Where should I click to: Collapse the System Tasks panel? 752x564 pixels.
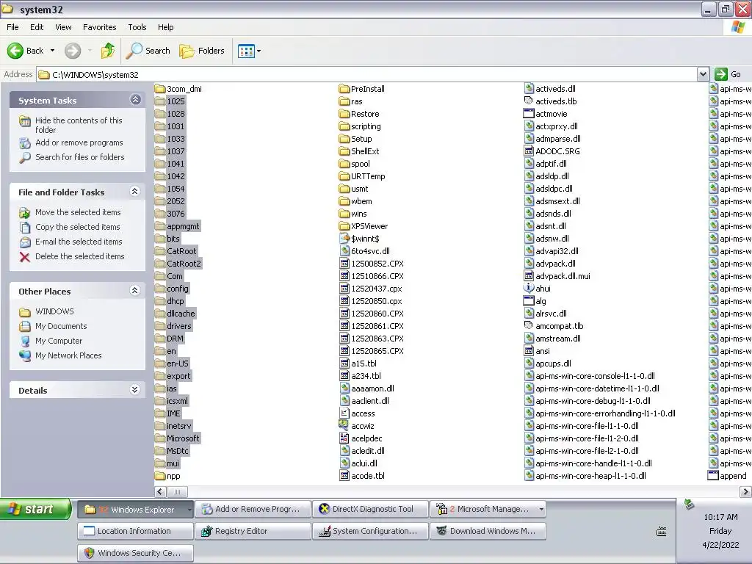pos(135,99)
